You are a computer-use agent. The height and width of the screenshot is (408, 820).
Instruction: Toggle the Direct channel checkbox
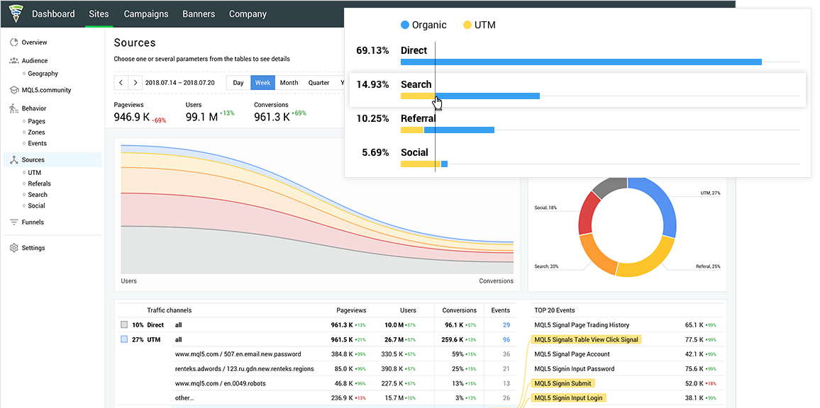(124, 325)
